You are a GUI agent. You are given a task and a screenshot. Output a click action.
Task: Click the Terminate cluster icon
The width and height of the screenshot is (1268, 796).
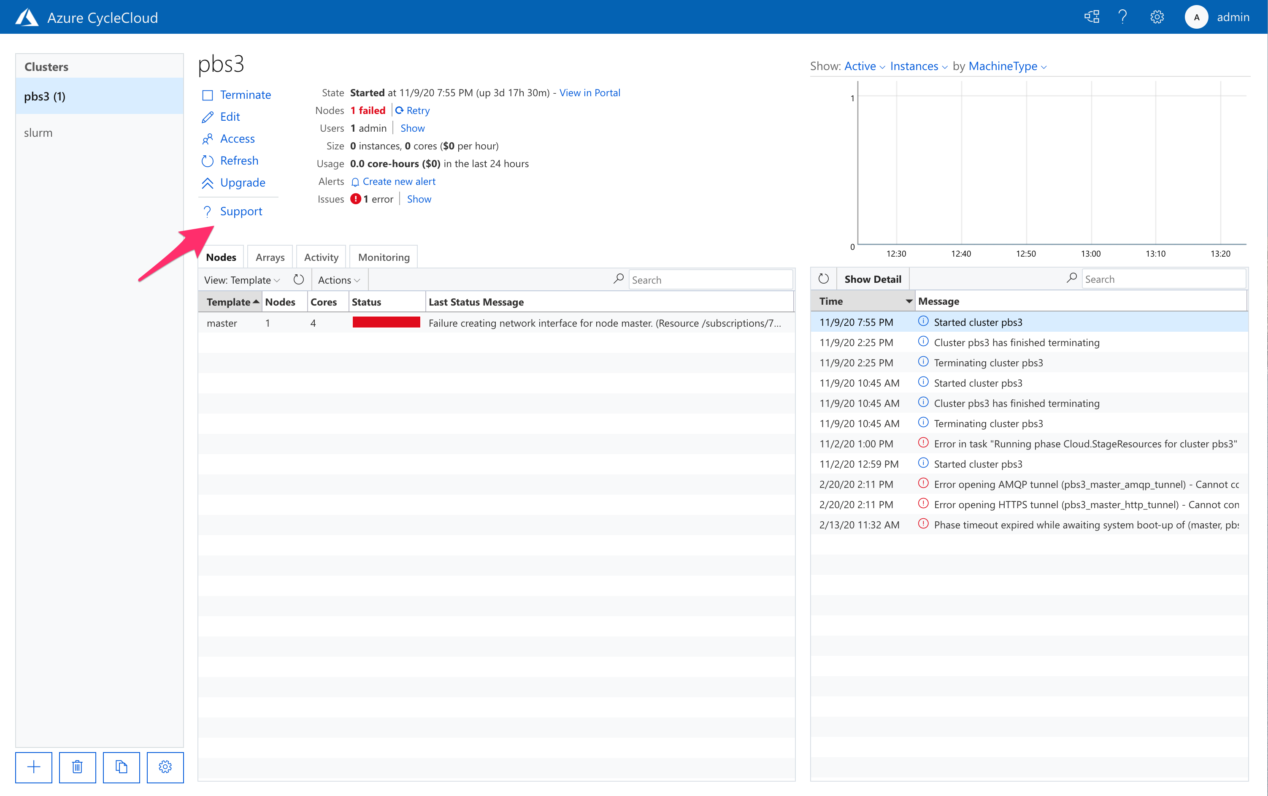pos(208,95)
